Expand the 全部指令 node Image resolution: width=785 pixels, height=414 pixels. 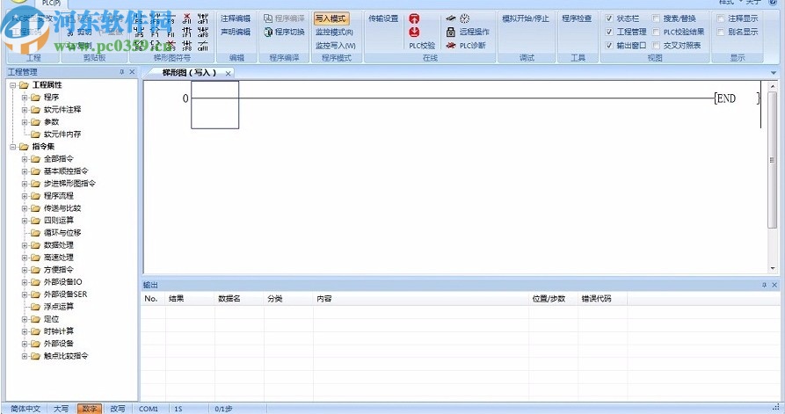click(25, 159)
